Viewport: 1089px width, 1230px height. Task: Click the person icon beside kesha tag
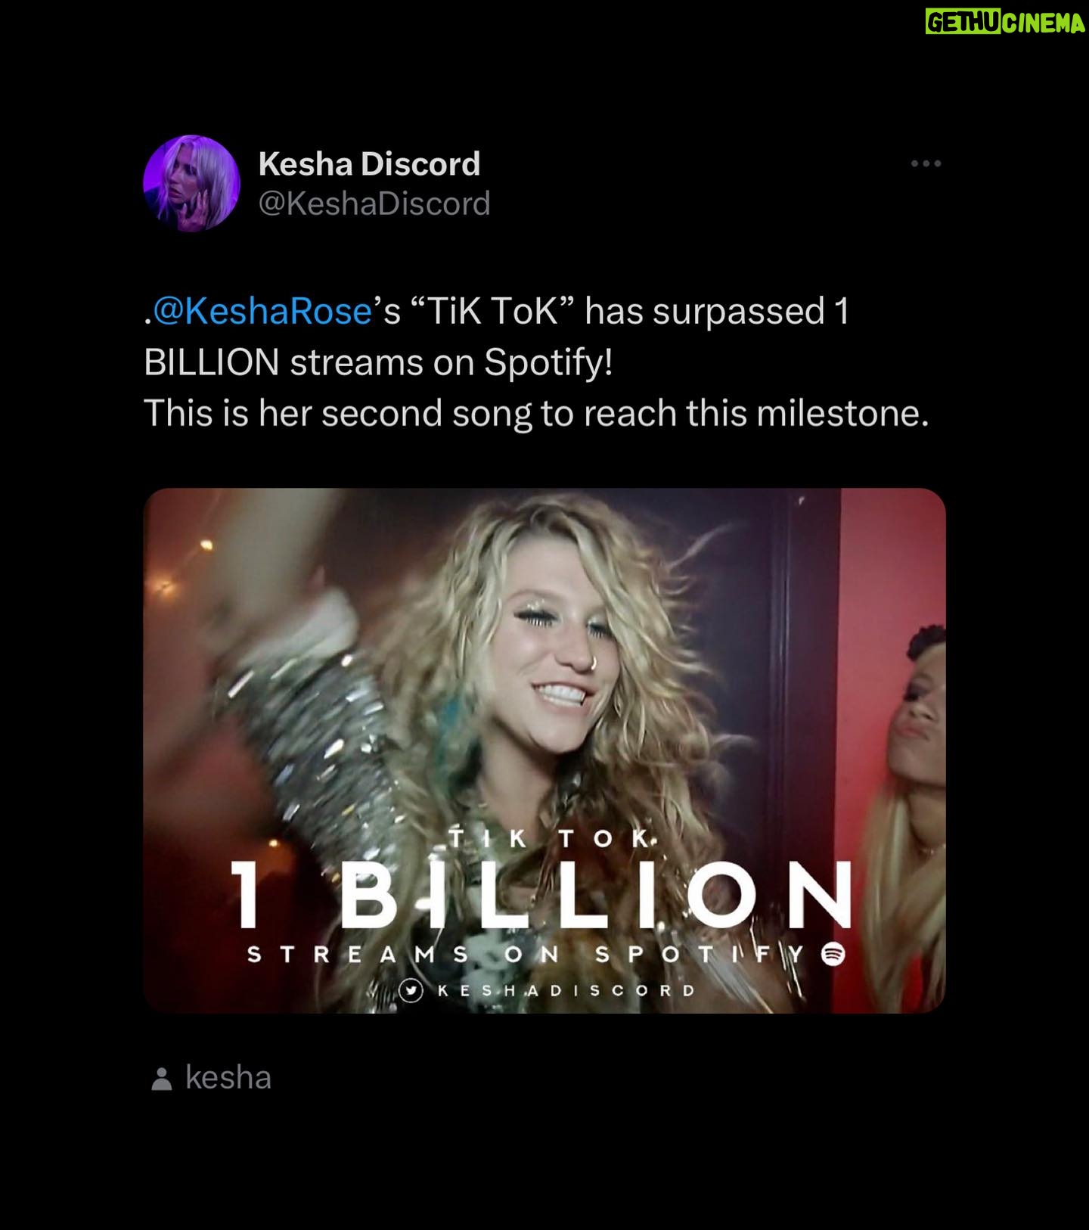coord(161,1079)
